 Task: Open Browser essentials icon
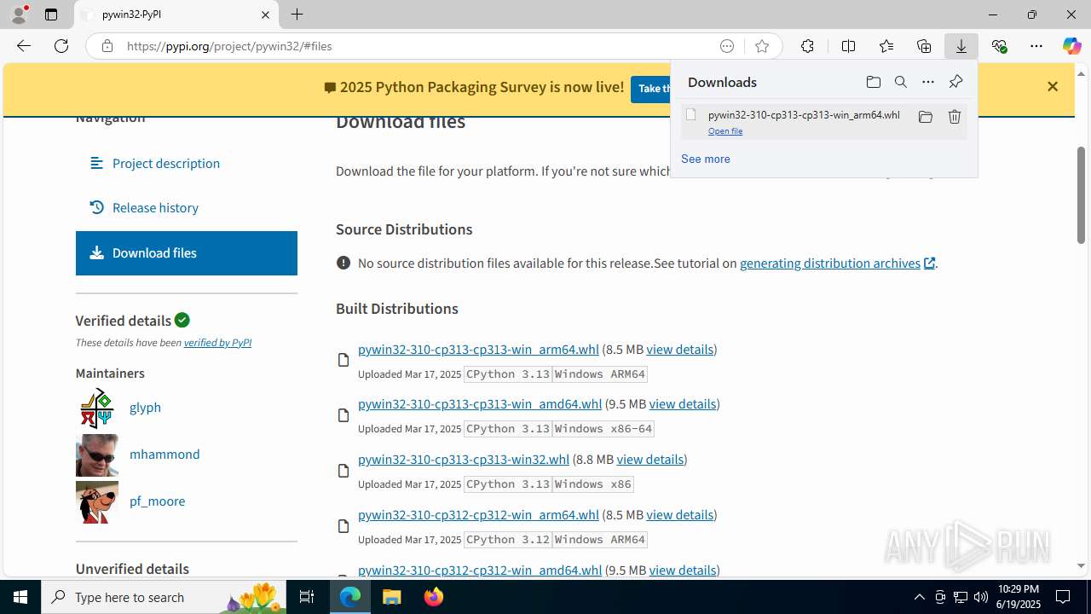click(x=999, y=46)
